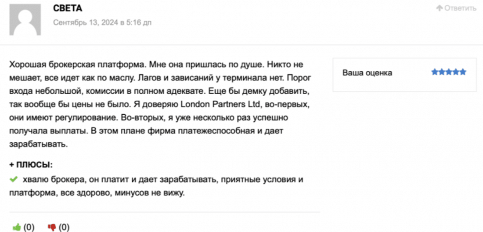Click the green thumbs-up like icon
This screenshot has width=483, height=232.
pos(17,227)
